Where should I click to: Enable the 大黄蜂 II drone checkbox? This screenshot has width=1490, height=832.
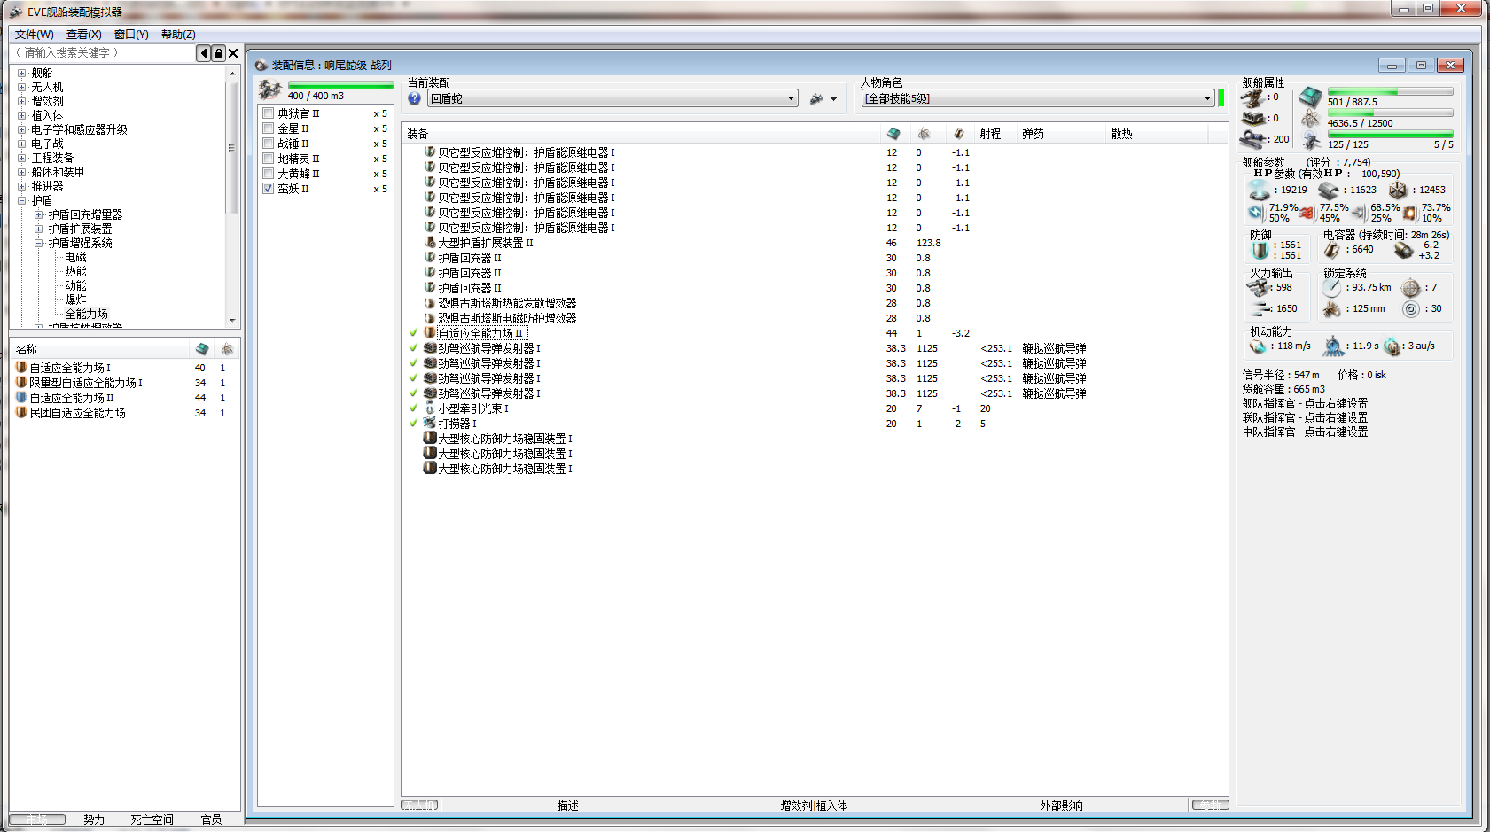(268, 174)
